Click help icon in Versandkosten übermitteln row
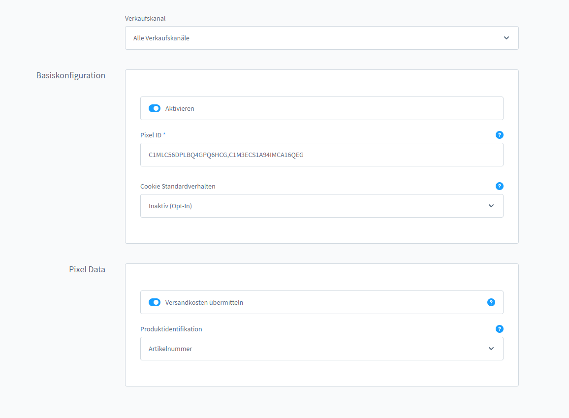The height and width of the screenshot is (418, 569). click(x=491, y=302)
